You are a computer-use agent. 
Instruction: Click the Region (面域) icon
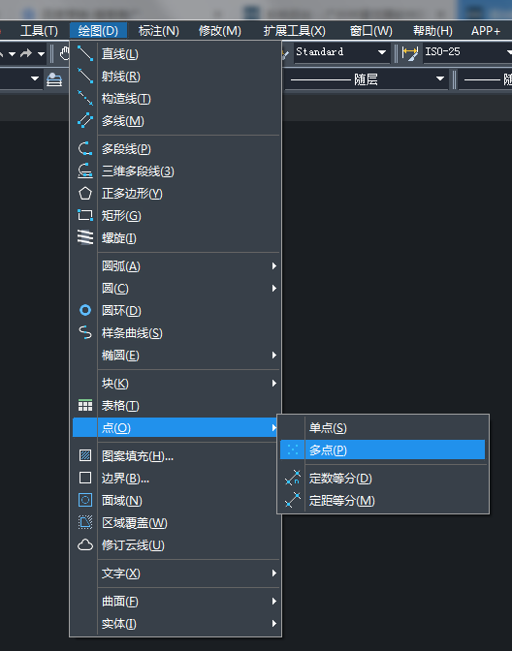[85, 500]
